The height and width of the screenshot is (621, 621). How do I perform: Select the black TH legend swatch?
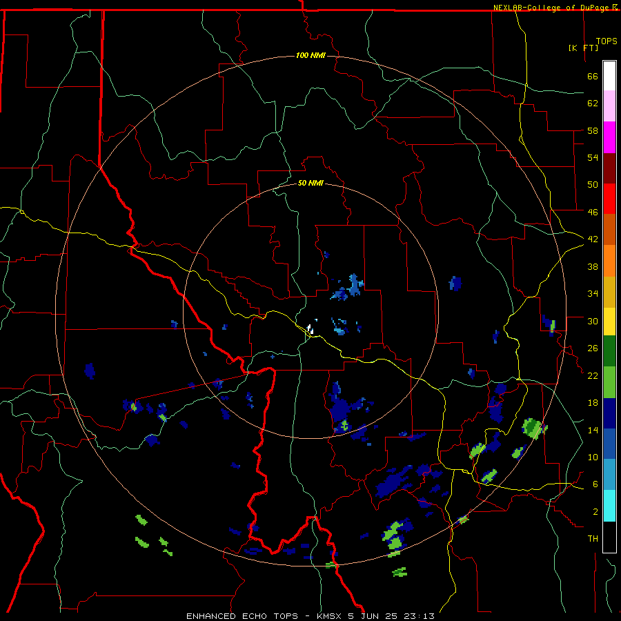pos(609,537)
